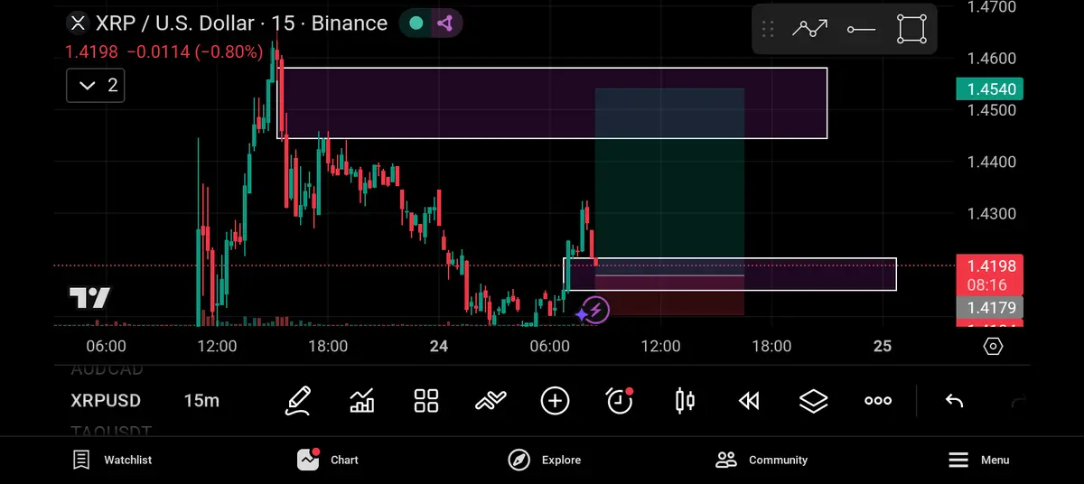Open the alert clock icon
This screenshot has width=1084, height=484.
[620, 400]
